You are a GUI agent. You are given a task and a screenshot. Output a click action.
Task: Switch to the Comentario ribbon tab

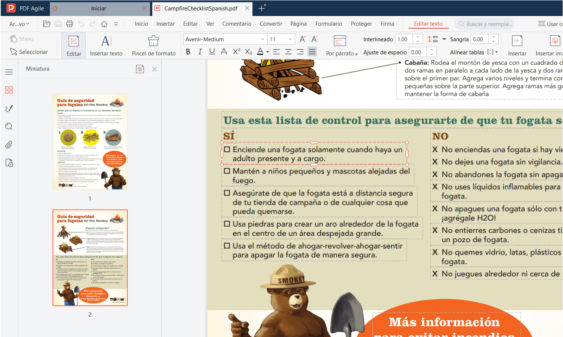pyautogui.click(x=236, y=23)
